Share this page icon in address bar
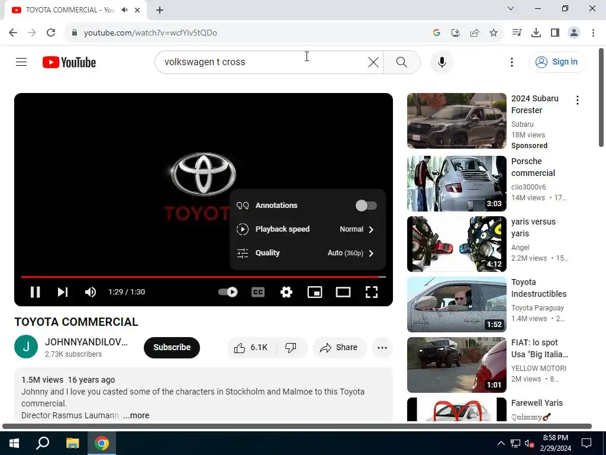 click(475, 33)
